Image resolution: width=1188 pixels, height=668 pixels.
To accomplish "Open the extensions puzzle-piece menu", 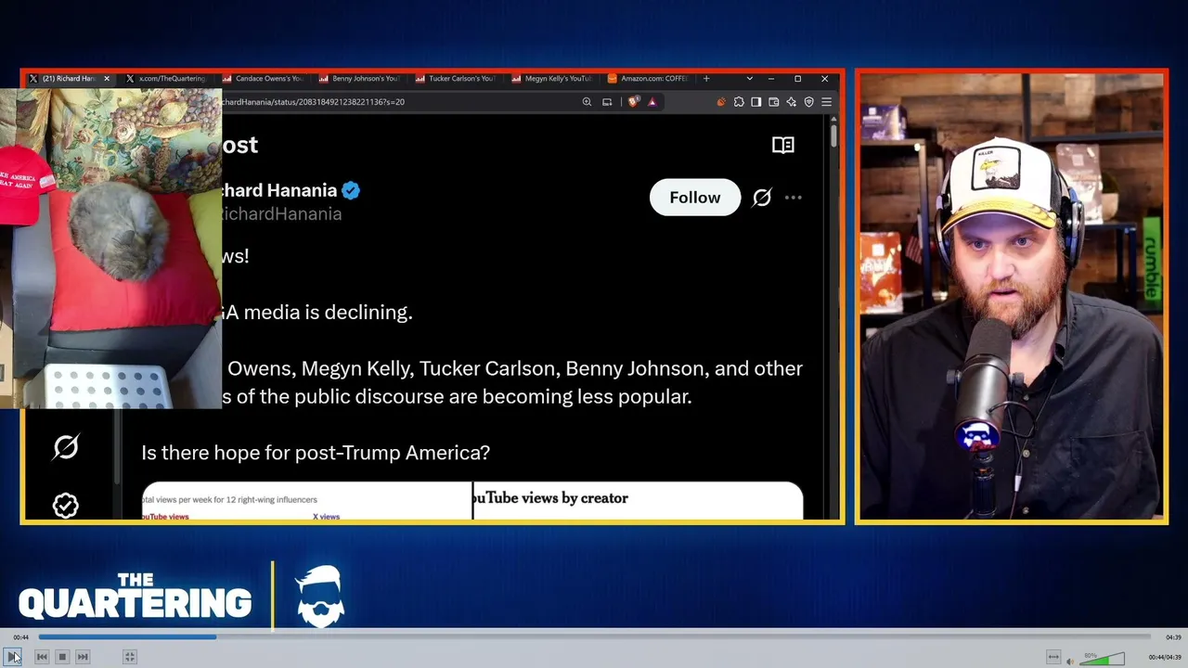I will pyautogui.click(x=739, y=102).
